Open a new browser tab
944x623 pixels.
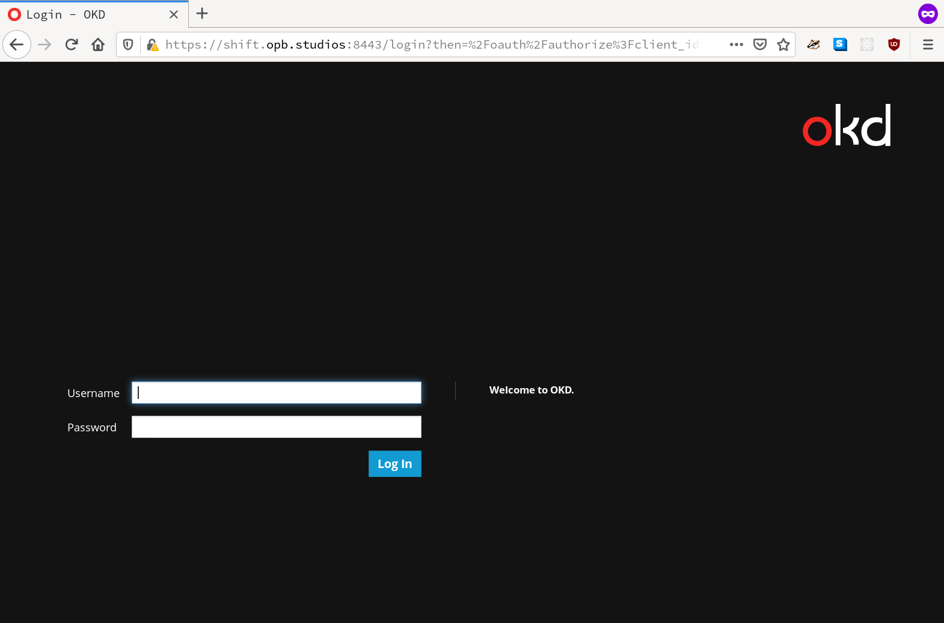pos(202,14)
